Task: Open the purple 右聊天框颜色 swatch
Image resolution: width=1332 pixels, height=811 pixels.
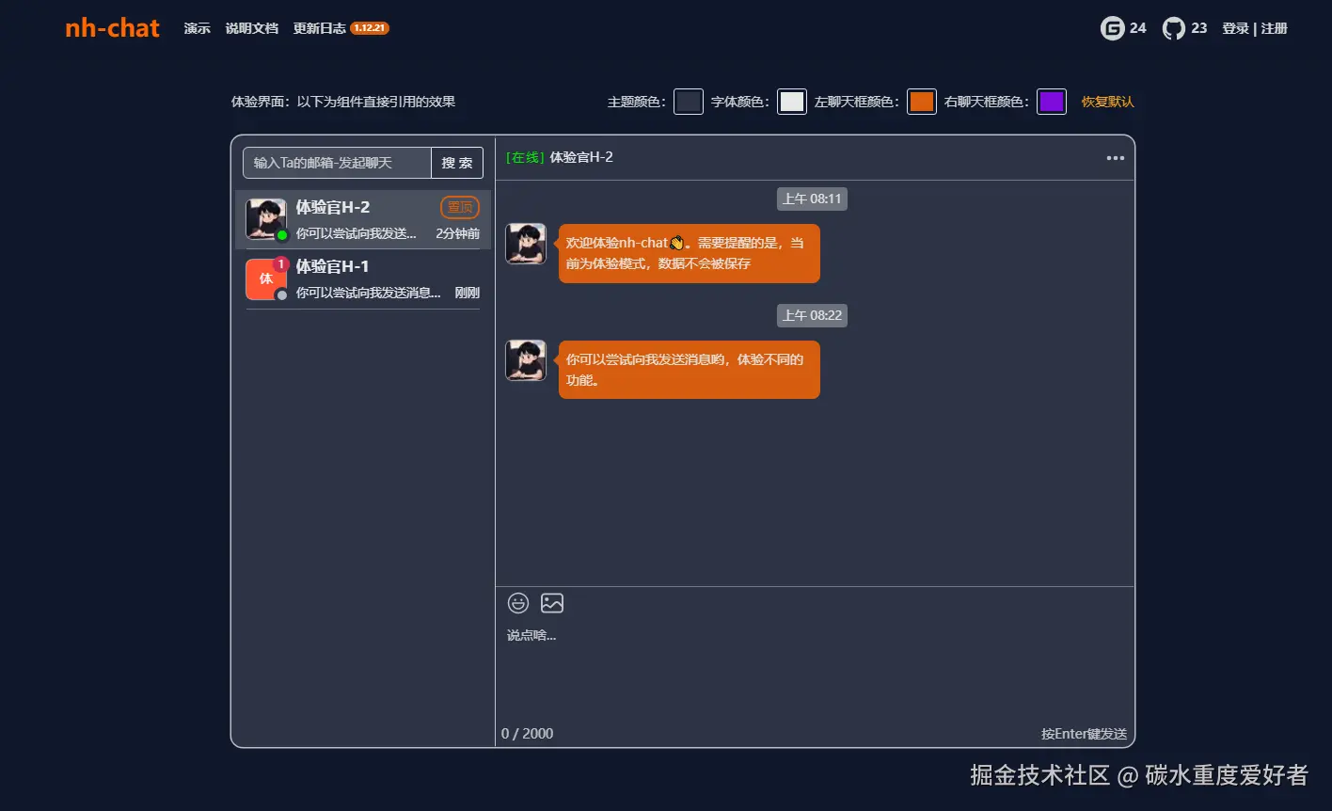Action: (x=1051, y=101)
